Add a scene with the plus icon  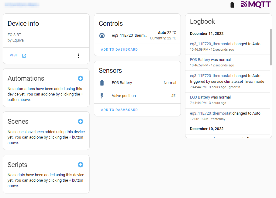[x=81, y=122]
